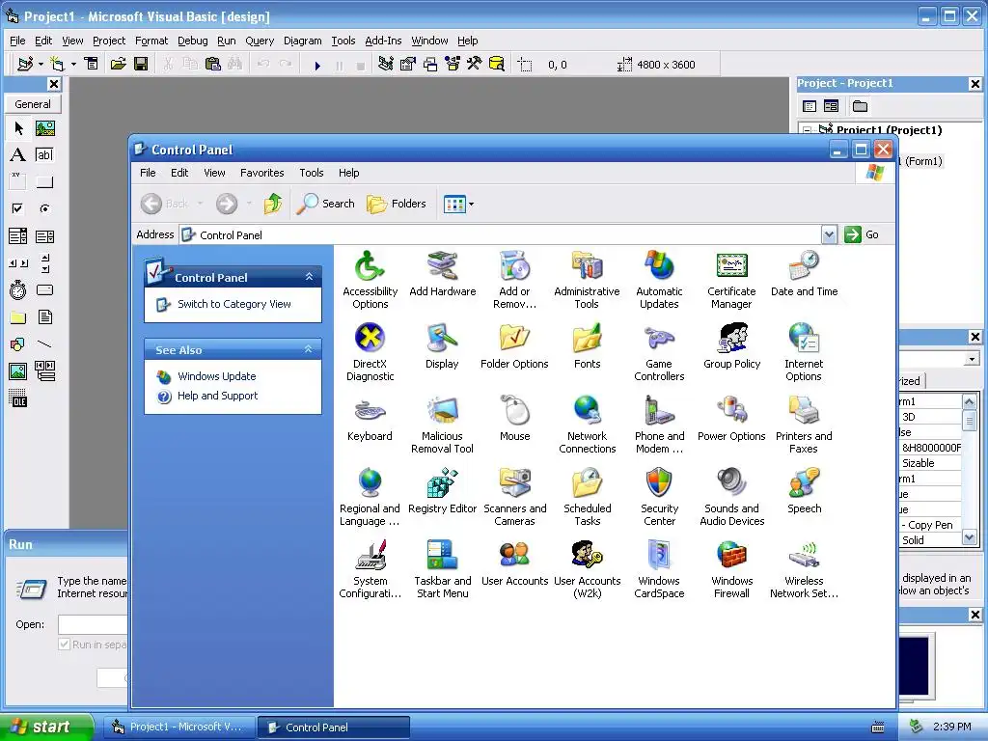988x741 pixels.
Task: Open Add Form dropdown arrow in VB toolbar
Action: pyautogui.click(x=73, y=64)
